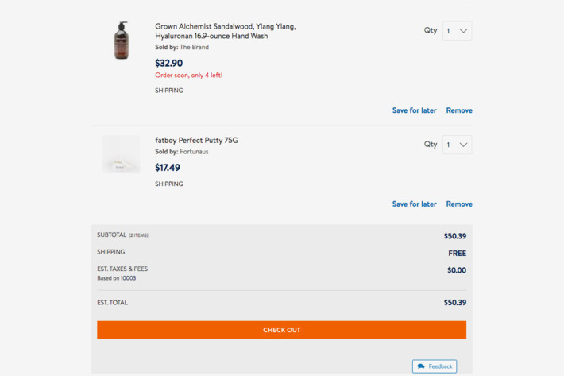Click the Feedback chat bubble icon
Image resolution: width=564 pixels, height=376 pixels.
(421, 366)
